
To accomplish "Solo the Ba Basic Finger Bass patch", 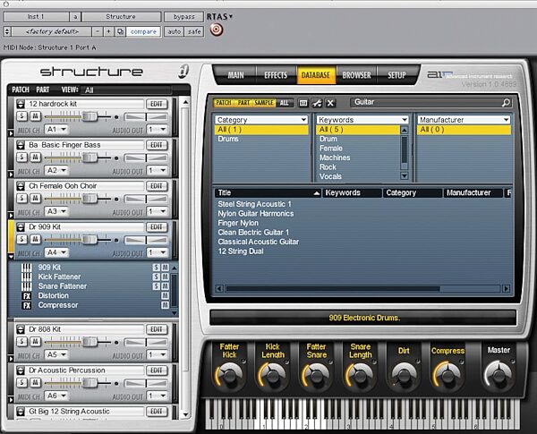I will pos(21,157).
